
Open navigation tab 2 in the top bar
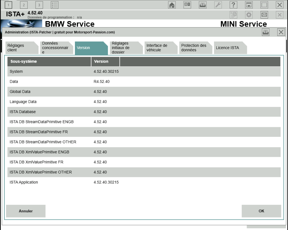pyautogui.click(x=24, y=5)
